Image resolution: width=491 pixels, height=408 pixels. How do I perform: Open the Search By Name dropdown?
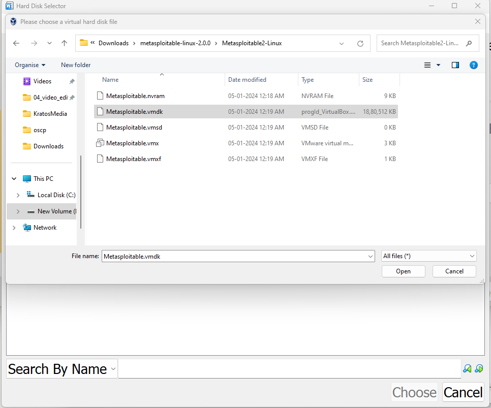62,369
